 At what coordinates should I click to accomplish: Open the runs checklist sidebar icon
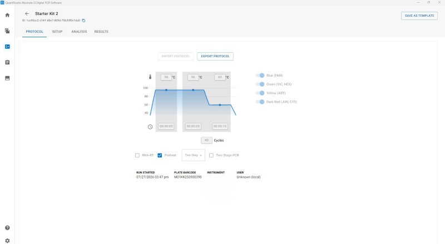tap(7, 47)
